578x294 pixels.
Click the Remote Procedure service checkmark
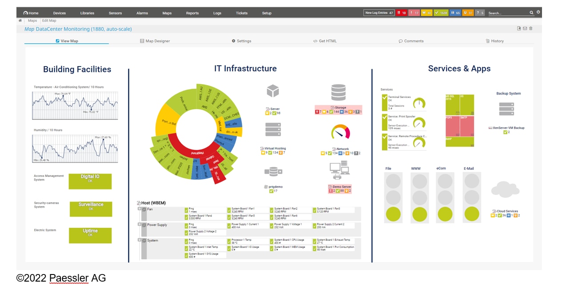385,136
